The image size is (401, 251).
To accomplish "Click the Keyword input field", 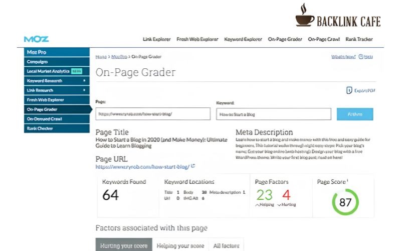I will point(274,114).
